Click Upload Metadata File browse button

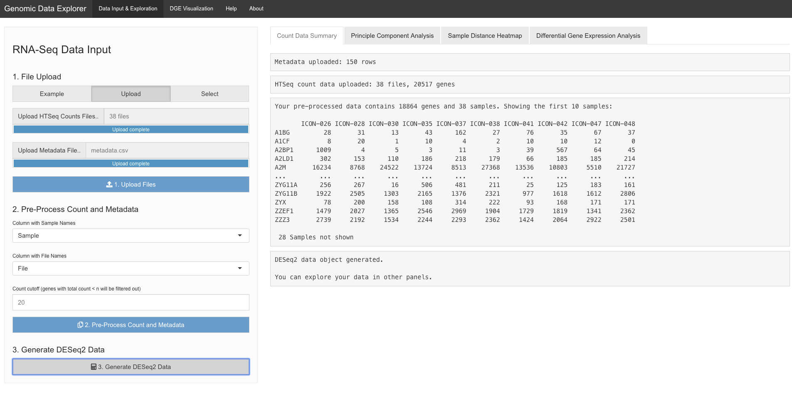(49, 150)
